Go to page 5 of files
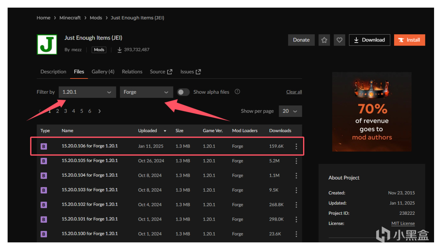442x250 pixels. 82,111
